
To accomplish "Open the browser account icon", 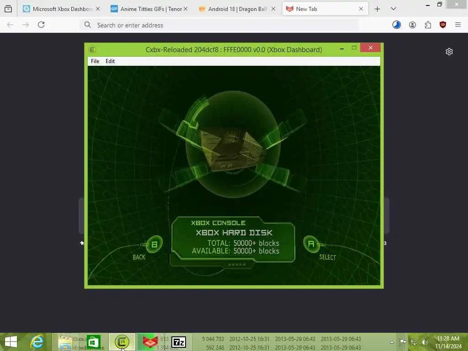I will tap(412, 25).
